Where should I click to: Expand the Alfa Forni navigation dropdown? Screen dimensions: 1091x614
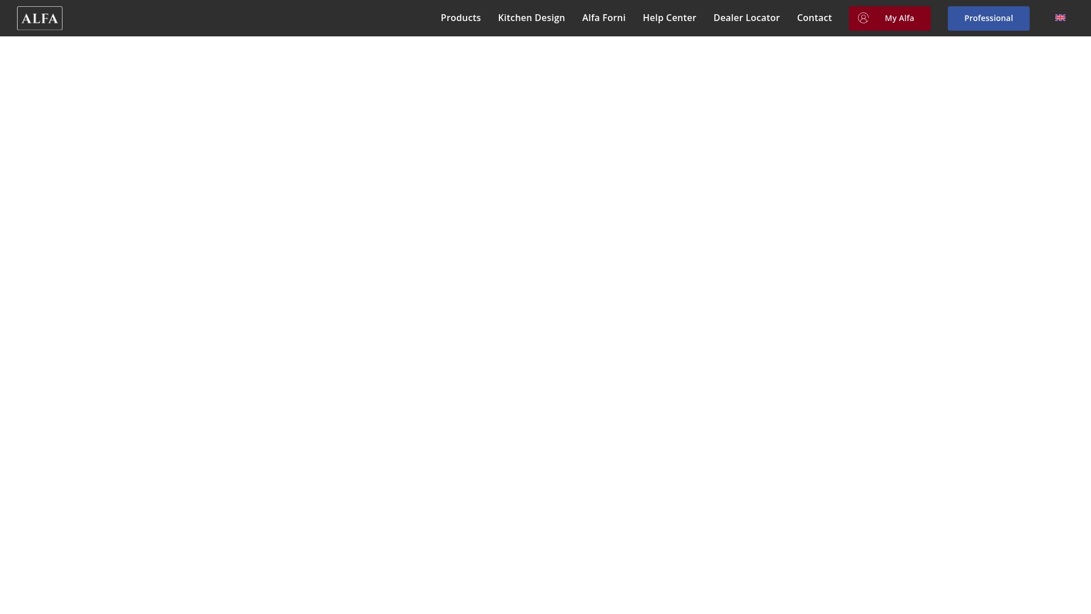pos(603,18)
